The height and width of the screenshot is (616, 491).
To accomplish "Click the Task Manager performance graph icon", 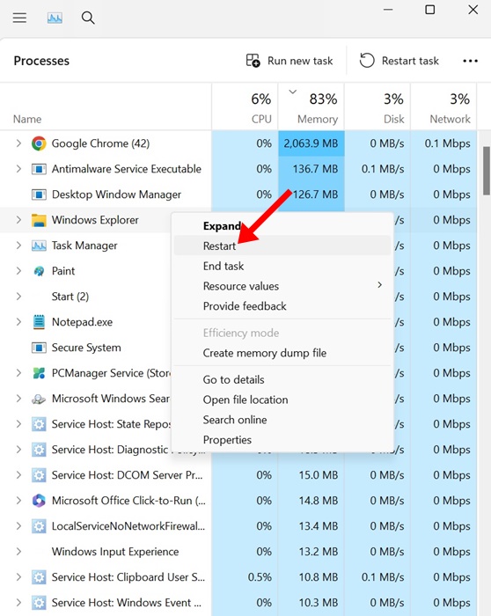I will (x=55, y=18).
